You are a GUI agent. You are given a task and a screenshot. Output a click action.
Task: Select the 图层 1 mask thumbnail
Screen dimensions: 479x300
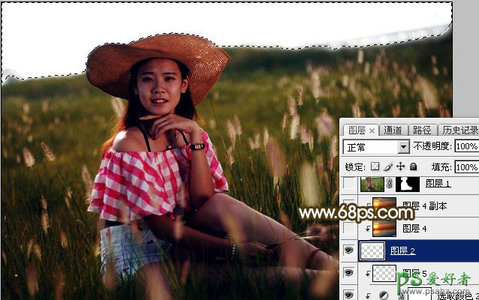click(408, 184)
